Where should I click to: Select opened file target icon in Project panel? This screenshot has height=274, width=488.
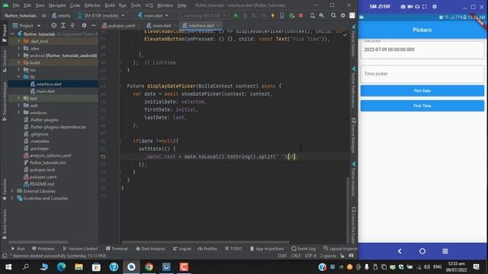tap(54, 25)
